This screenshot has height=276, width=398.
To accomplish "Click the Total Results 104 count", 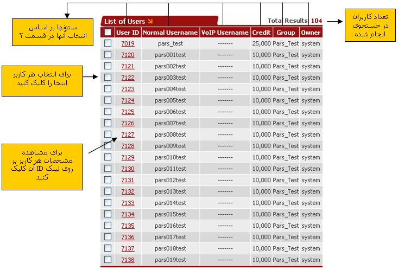I will pyautogui.click(x=316, y=21).
